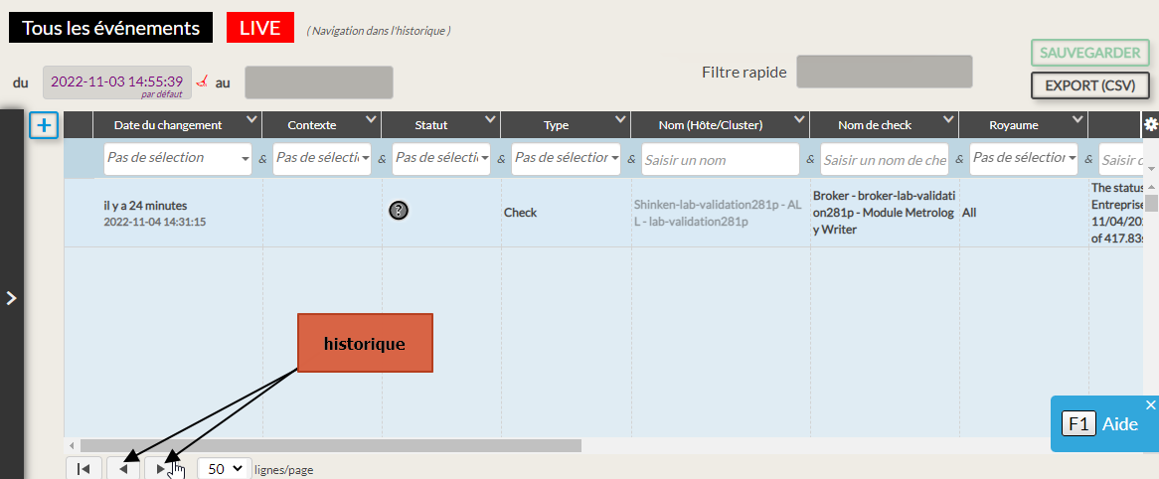The width and height of the screenshot is (1159, 479).
Task: Click the Filtre rapide input field
Action: point(884,72)
